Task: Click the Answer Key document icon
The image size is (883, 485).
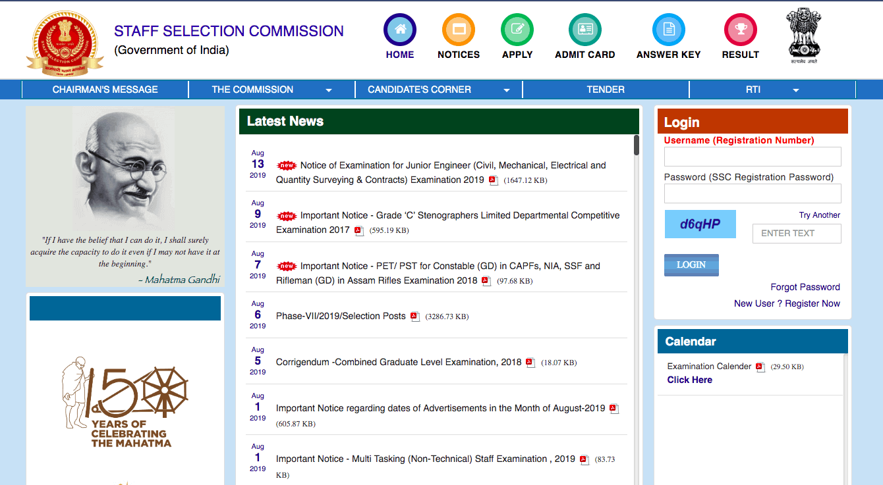Action: 668,30
